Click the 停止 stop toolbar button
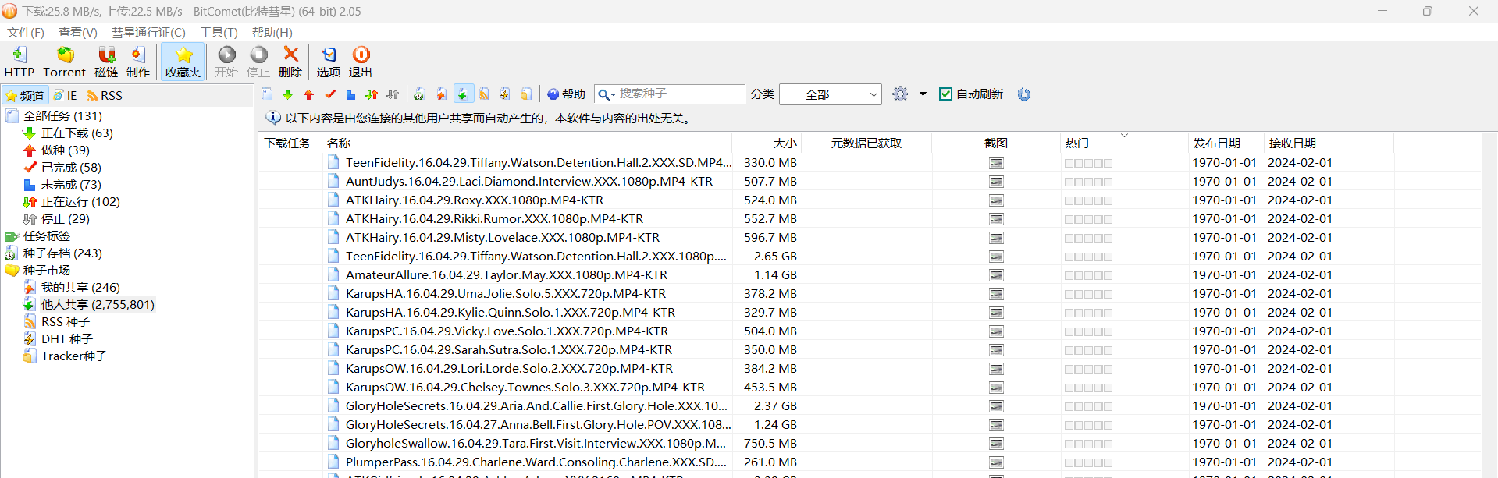Viewport: 1498px width, 478px height. click(258, 62)
